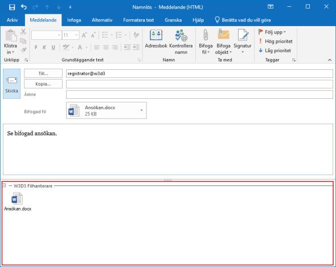Toggle italic (K) formatting

tap(44, 47)
